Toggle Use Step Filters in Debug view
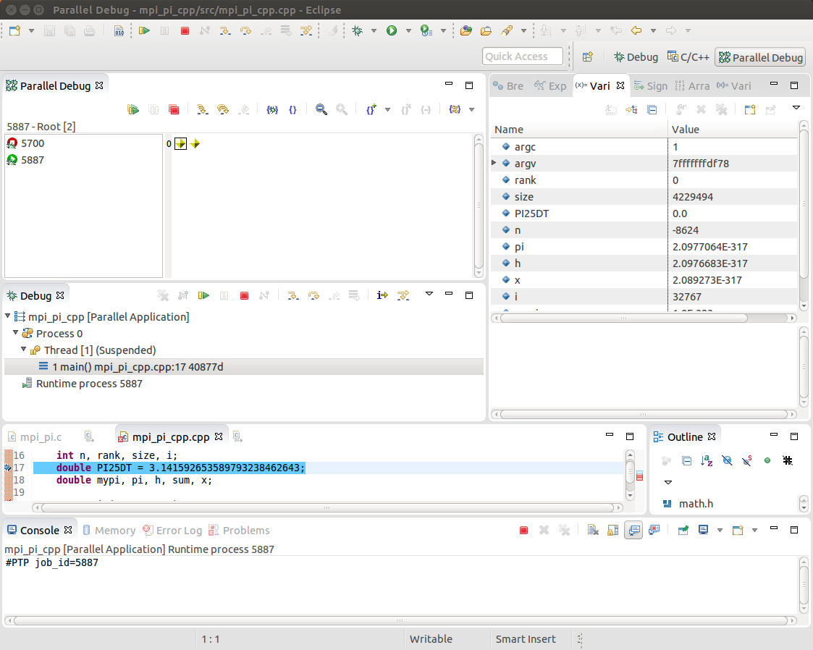 (x=403, y=295)
